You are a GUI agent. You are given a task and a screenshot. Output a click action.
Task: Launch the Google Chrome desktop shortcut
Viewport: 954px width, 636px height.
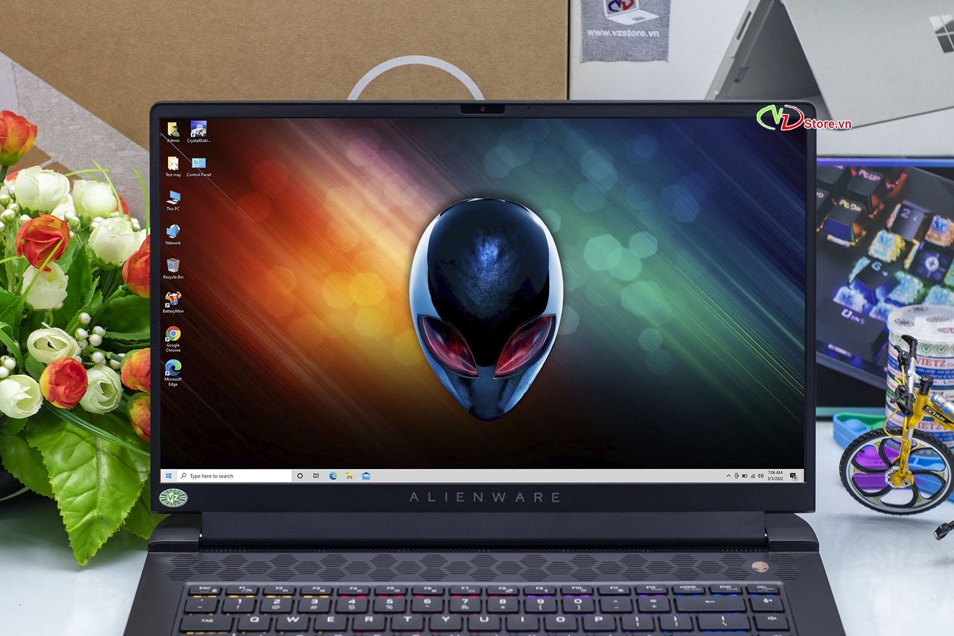click(x=173, y=339)
